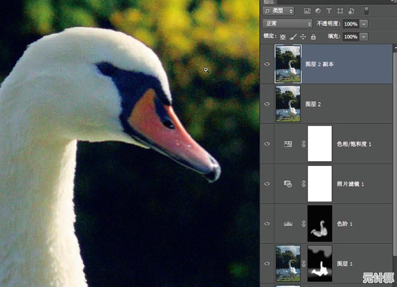Enable lock image pixels brush icon
This screenshot has height=287, width=397.
293,37
